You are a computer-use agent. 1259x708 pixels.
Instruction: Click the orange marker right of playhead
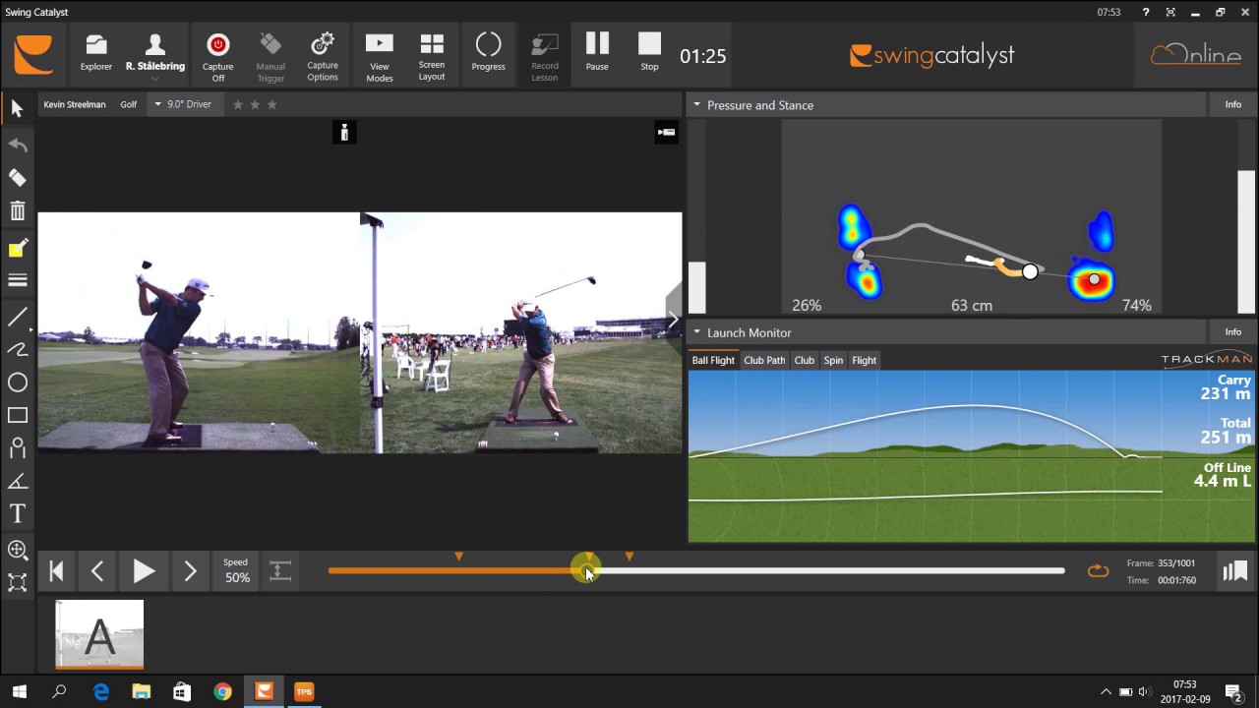pos(629,557)
